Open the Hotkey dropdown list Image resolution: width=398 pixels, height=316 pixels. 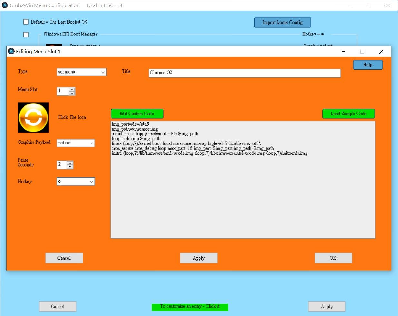click(x=91, y=182)
